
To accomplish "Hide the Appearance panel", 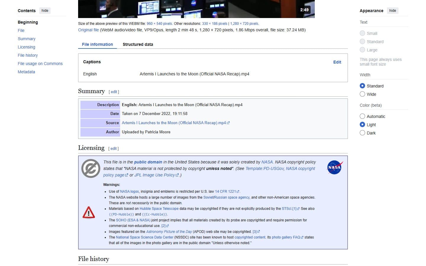I will coord(393,11).
